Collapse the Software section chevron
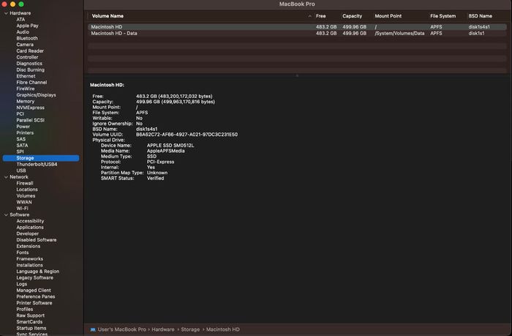This screenshot has width=512, height=336. click(6, 214)
